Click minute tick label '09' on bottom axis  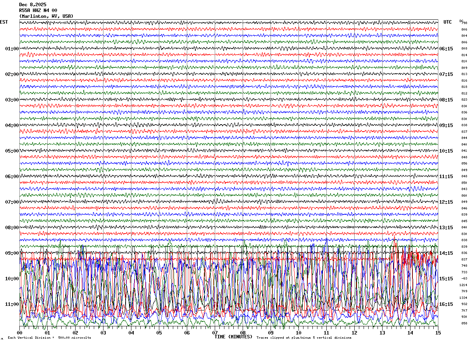coord(271,333)
